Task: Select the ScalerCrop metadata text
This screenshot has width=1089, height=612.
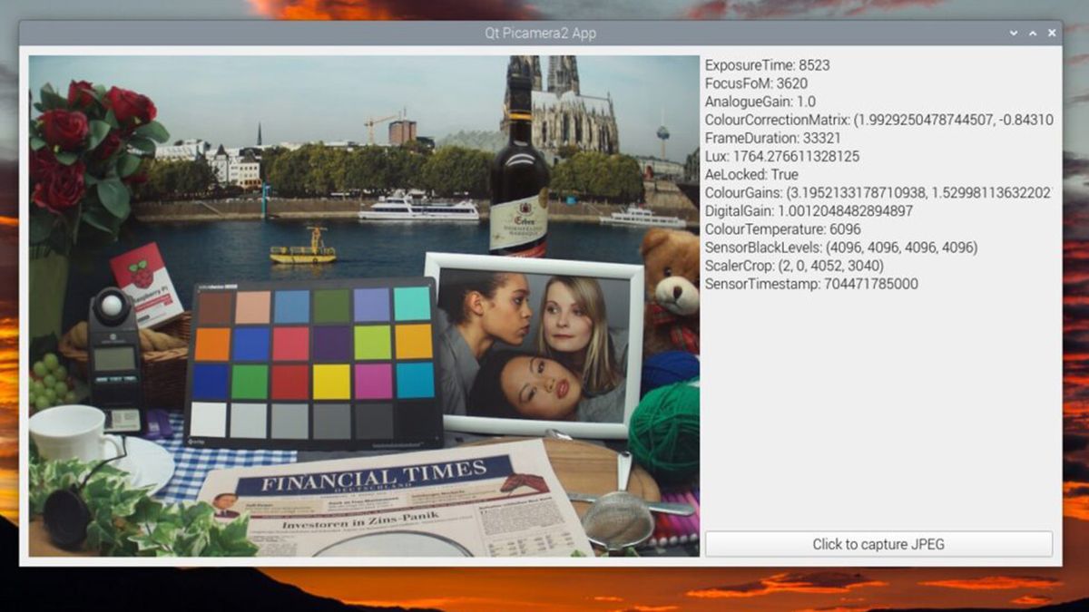Action: coord(794,264)
